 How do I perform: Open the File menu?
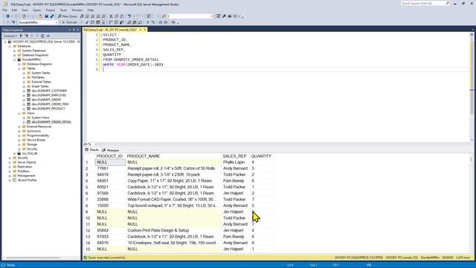click(x=4, y=10)
